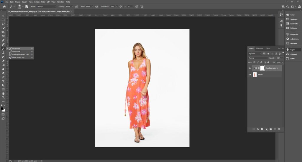The image size is (302, 162).
Task: Select the Hand tool
Action: tap(3, 93)
